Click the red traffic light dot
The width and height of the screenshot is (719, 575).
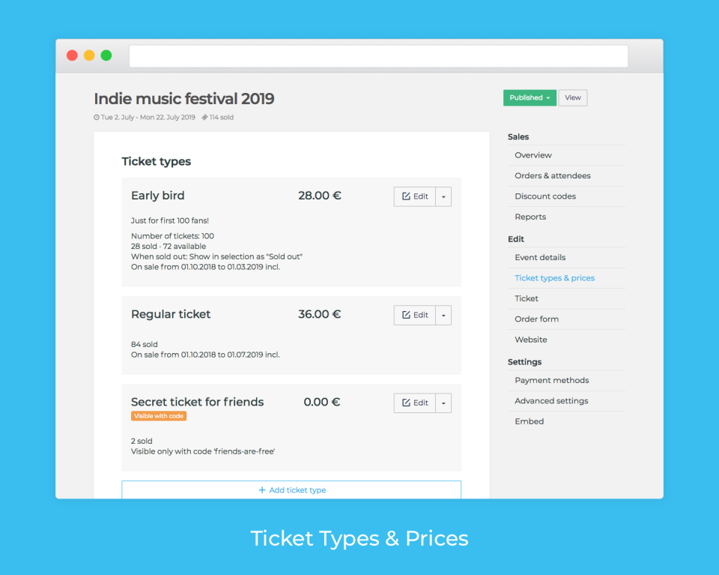pyautogui.click(x=72, y=55)
